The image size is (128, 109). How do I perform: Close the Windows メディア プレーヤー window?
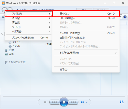click(x=123, y=3)
